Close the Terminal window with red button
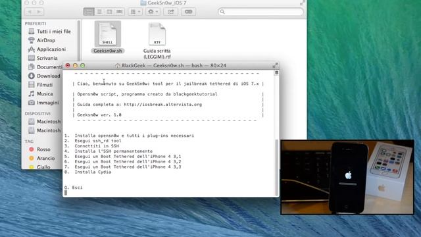The height and width of the screenshot is (237, 421). [68, 65]
